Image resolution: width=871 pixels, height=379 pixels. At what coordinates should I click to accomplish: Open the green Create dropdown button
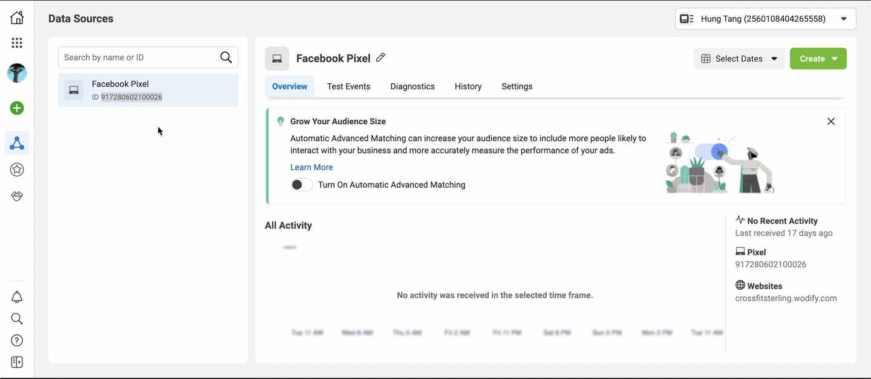(x=818, y=59)
